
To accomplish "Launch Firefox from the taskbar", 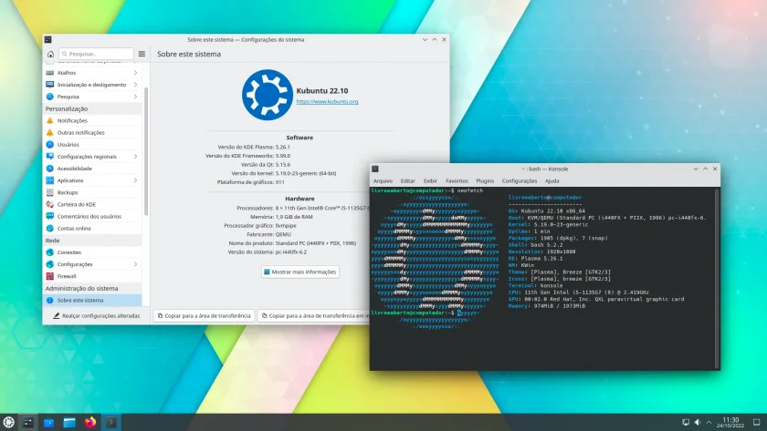I will coord(90,423).
